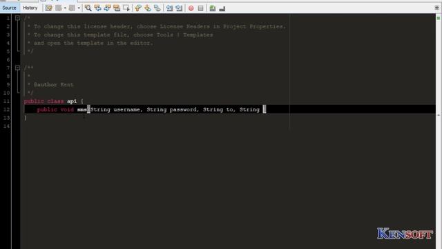
Task: Click line number 14 in gutter
Action: pos(6,126)
